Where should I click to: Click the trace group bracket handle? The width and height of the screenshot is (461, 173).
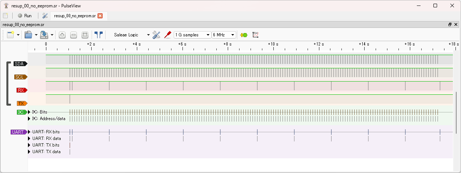[x=8, y=83]
